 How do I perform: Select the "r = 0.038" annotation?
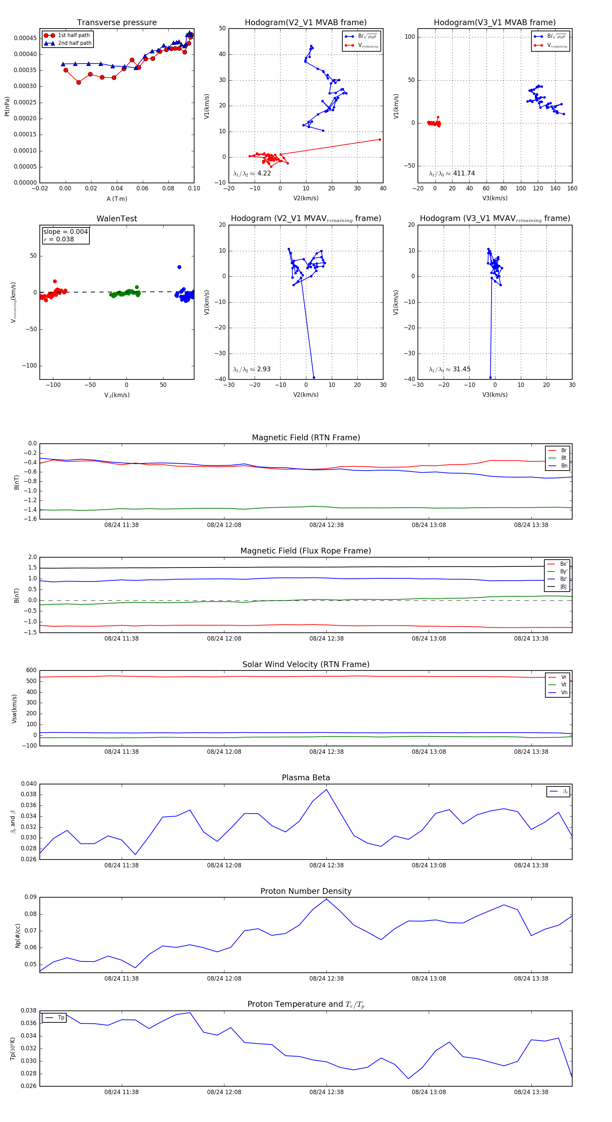click(x=59, y=239)
